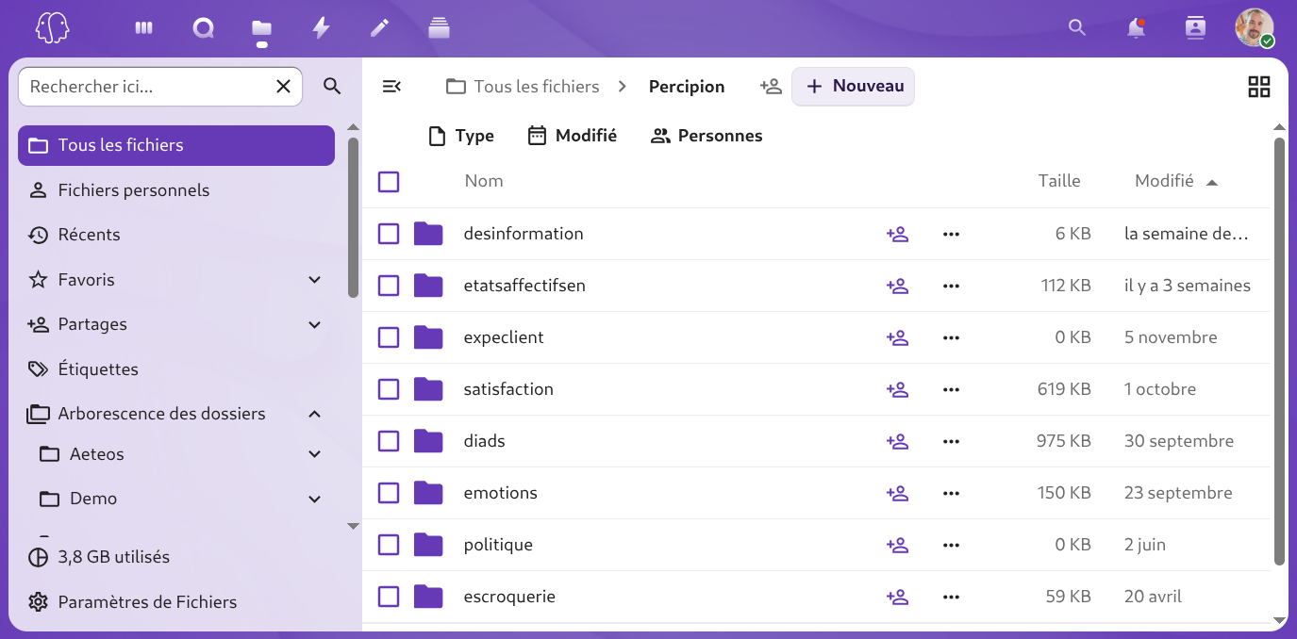Open the Activity lightning bolt app icon
The image size is (1297, 639).
tap(321, 28)
